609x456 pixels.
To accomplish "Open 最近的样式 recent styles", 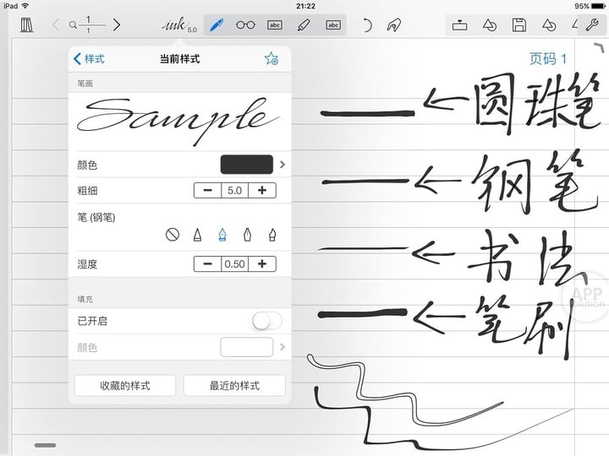I will (234, 385).
